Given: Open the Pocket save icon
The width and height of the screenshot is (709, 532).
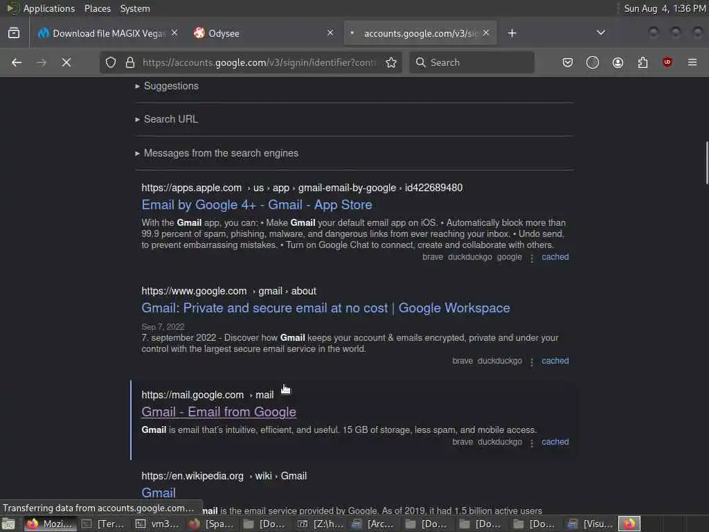Looking at the screenshot, I should point(568,62).
